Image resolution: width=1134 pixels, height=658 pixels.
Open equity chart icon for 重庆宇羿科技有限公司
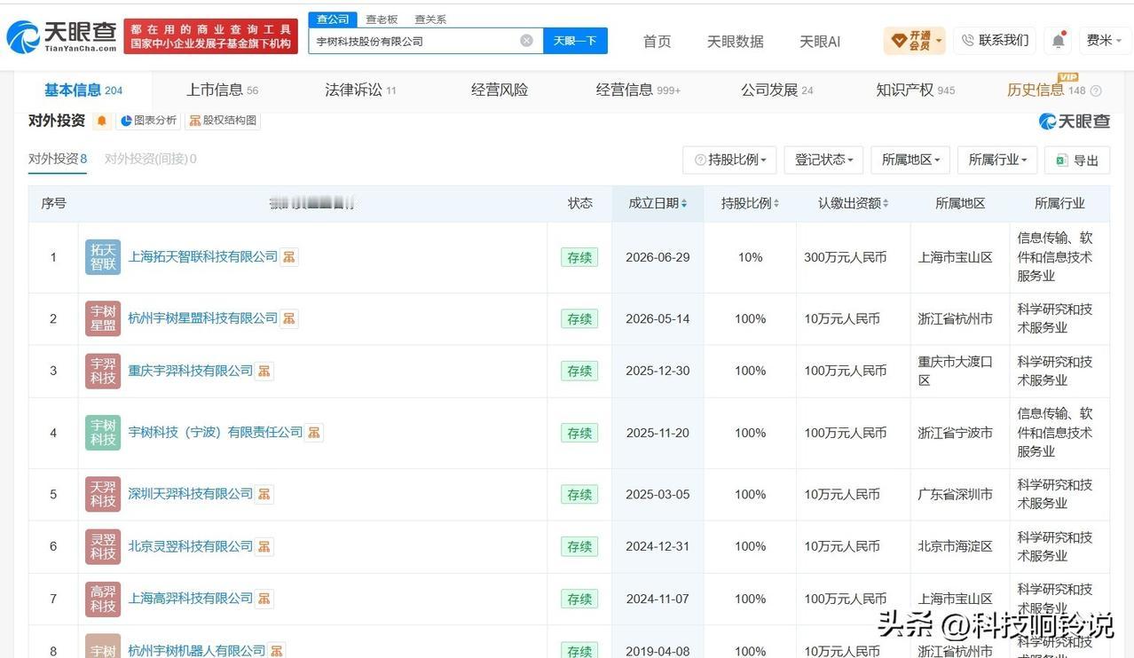pyautogui.click(x=264, y=371)
